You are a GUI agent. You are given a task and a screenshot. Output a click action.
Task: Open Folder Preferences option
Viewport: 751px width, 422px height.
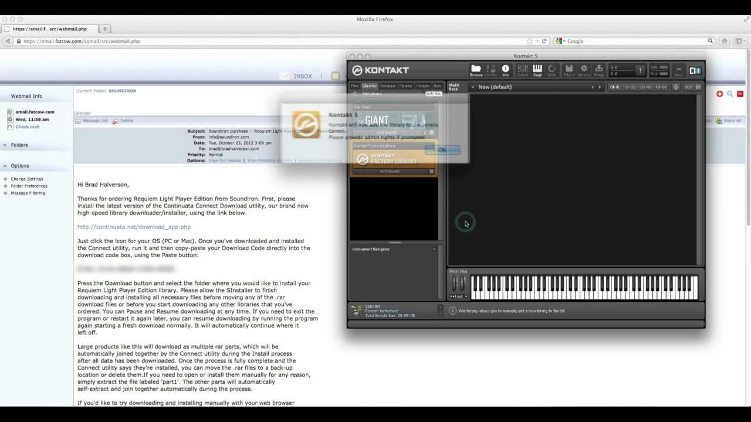point(29,186)
